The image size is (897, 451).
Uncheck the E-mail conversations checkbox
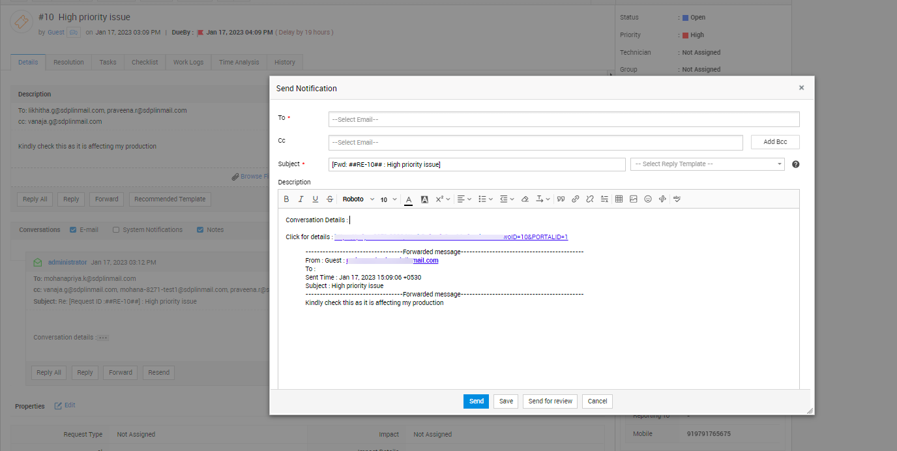point(74,230)
